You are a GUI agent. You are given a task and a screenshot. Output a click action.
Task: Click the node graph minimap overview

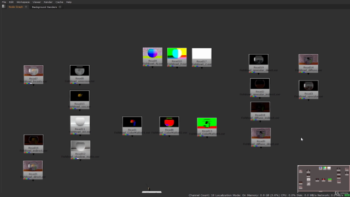323,179
